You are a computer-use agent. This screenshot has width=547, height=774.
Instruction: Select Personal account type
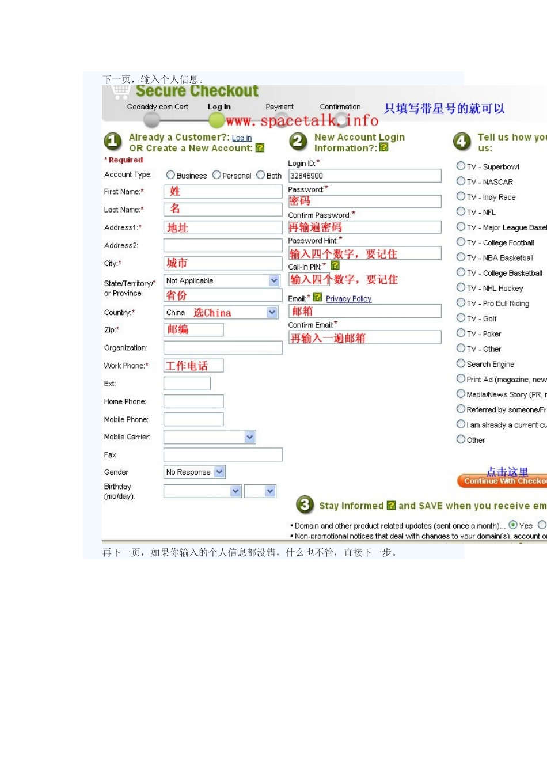coord(216,174)
